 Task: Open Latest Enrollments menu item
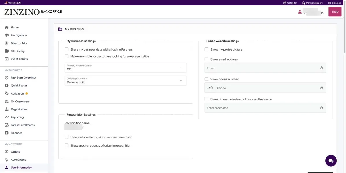pyautogui.click(x=22, y=125)
